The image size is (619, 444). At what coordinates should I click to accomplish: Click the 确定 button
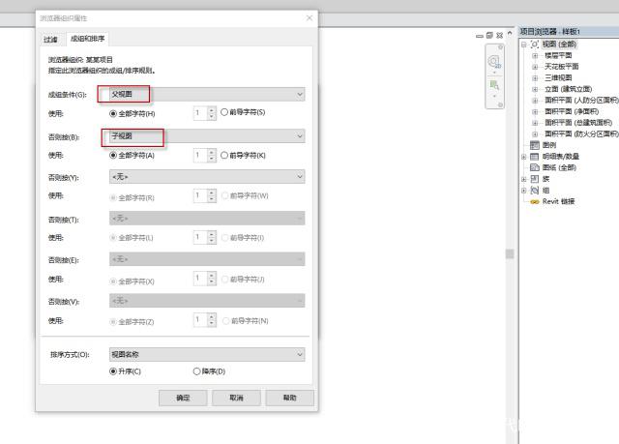[x=183, y=398]
